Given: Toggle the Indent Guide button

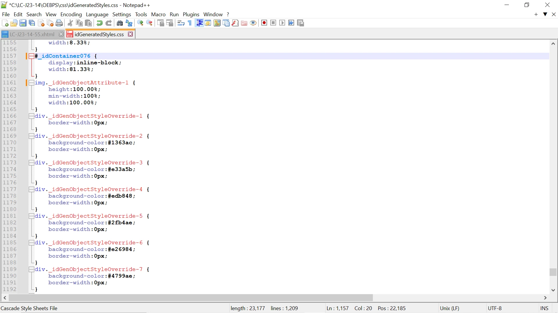Looking at the screenshot, I should [199, 23].
